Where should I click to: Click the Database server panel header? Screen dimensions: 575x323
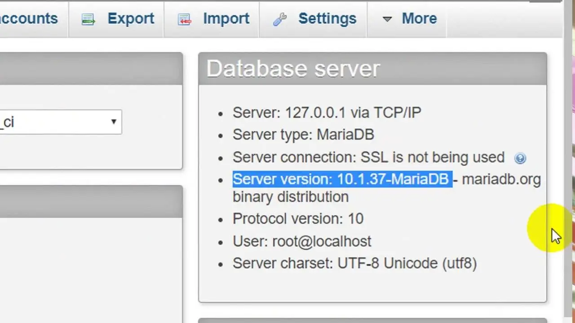click(293, 68)
